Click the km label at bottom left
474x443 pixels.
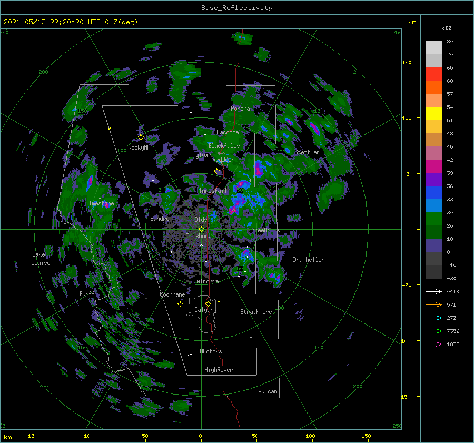[7, 438]
